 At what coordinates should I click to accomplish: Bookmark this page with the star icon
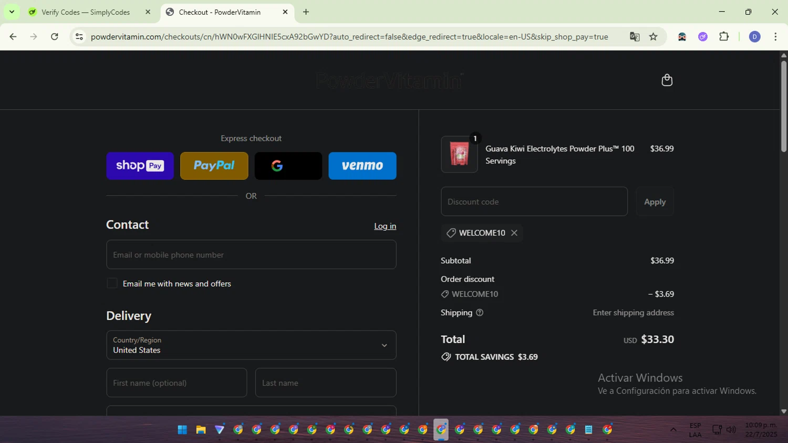[653, 37]
